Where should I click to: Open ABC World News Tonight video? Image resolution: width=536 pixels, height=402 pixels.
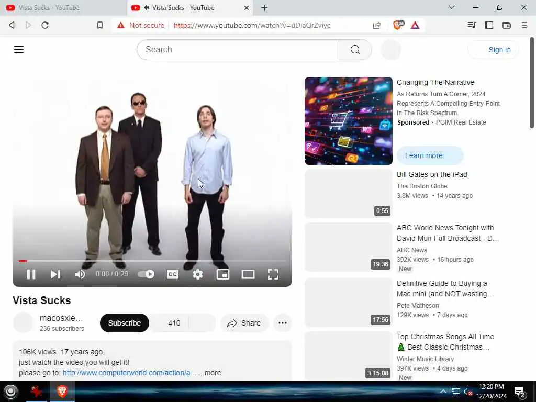coord(448,233)
